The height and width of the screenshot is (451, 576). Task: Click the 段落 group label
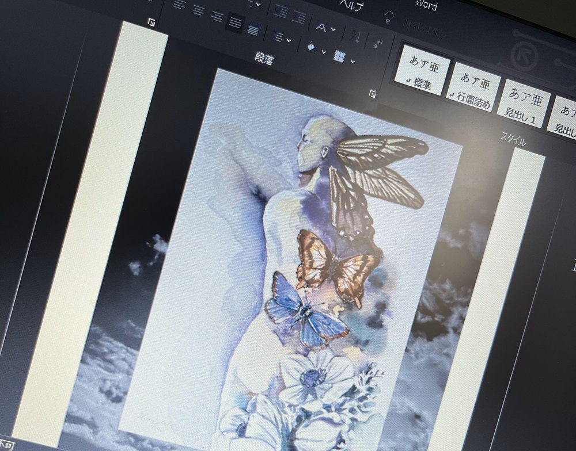264,59
